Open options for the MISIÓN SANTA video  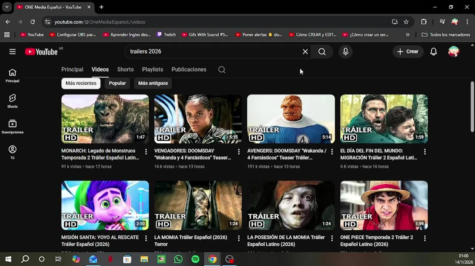pos(146,238)
